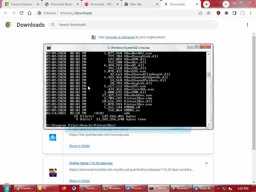Image resolution: width=256 pixels, height=192 pixels.
Task: Open the Process Explorer taskbar button
Action: click(x=136, y=188)
